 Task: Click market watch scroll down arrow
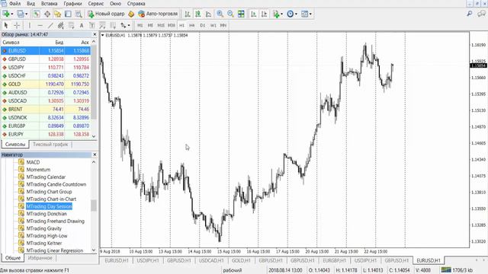tap(94, 136)
